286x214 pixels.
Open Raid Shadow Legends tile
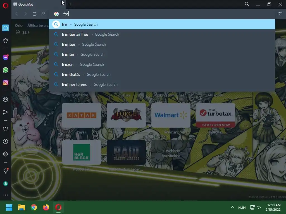coord(126,152)
